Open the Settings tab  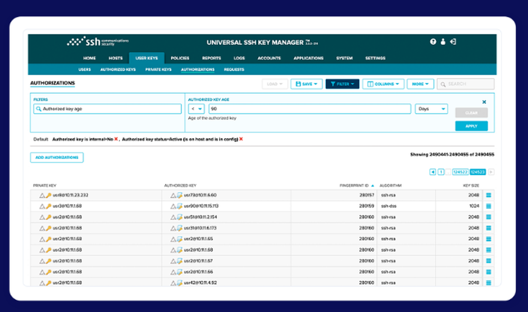coord(375,58)
